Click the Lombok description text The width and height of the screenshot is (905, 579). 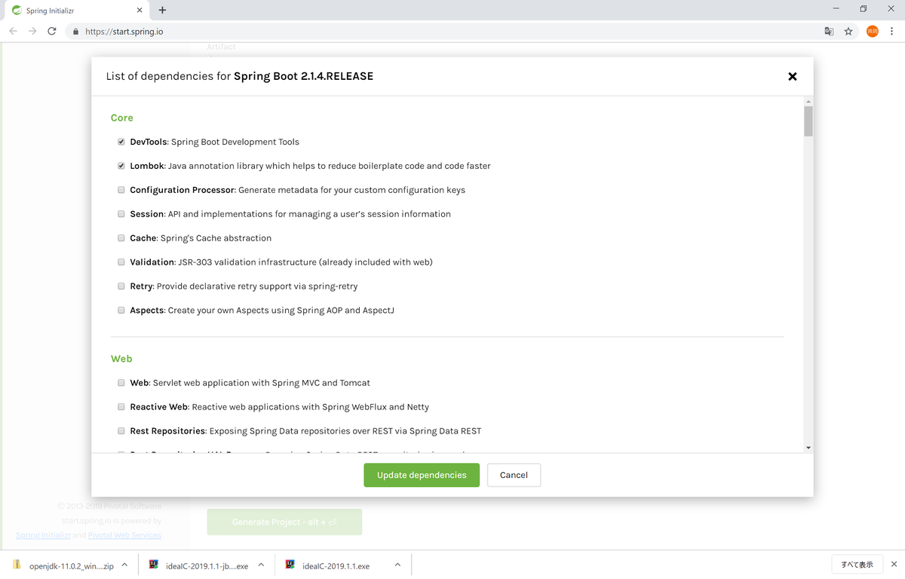[x=330, y=166]
